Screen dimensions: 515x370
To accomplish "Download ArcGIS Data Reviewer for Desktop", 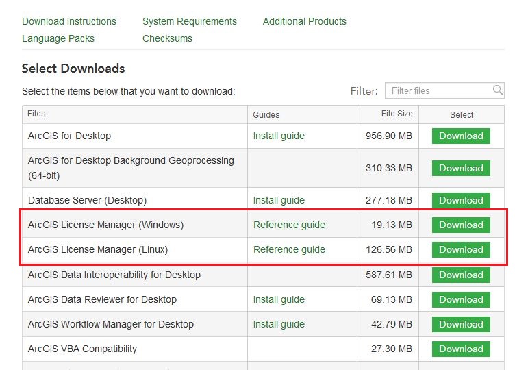I will coord(461,299).
